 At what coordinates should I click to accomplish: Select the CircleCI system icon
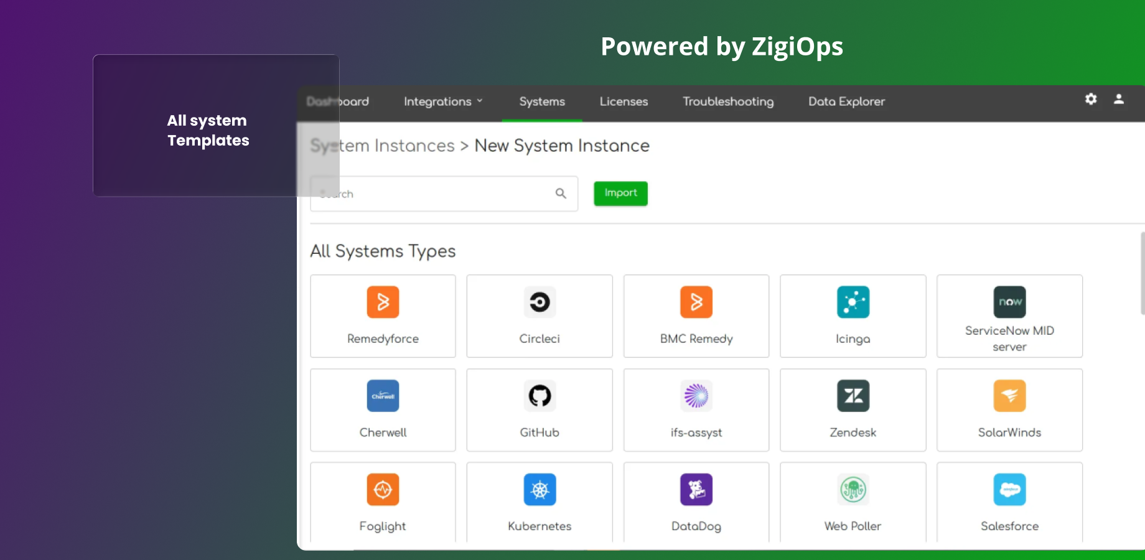coord(540,302)
